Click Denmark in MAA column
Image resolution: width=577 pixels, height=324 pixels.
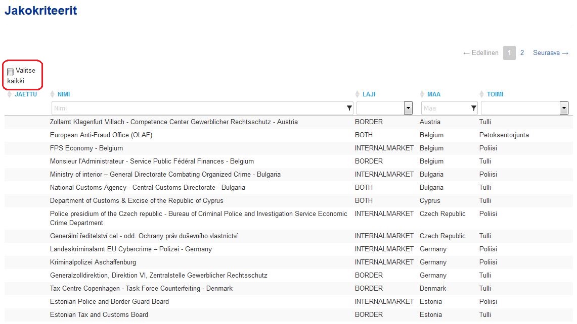pos(433,288)
